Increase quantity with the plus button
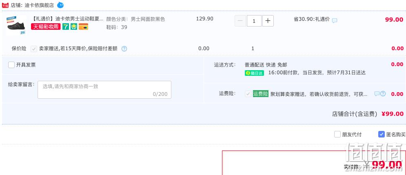The image size is (406, 175). (268, 21)
